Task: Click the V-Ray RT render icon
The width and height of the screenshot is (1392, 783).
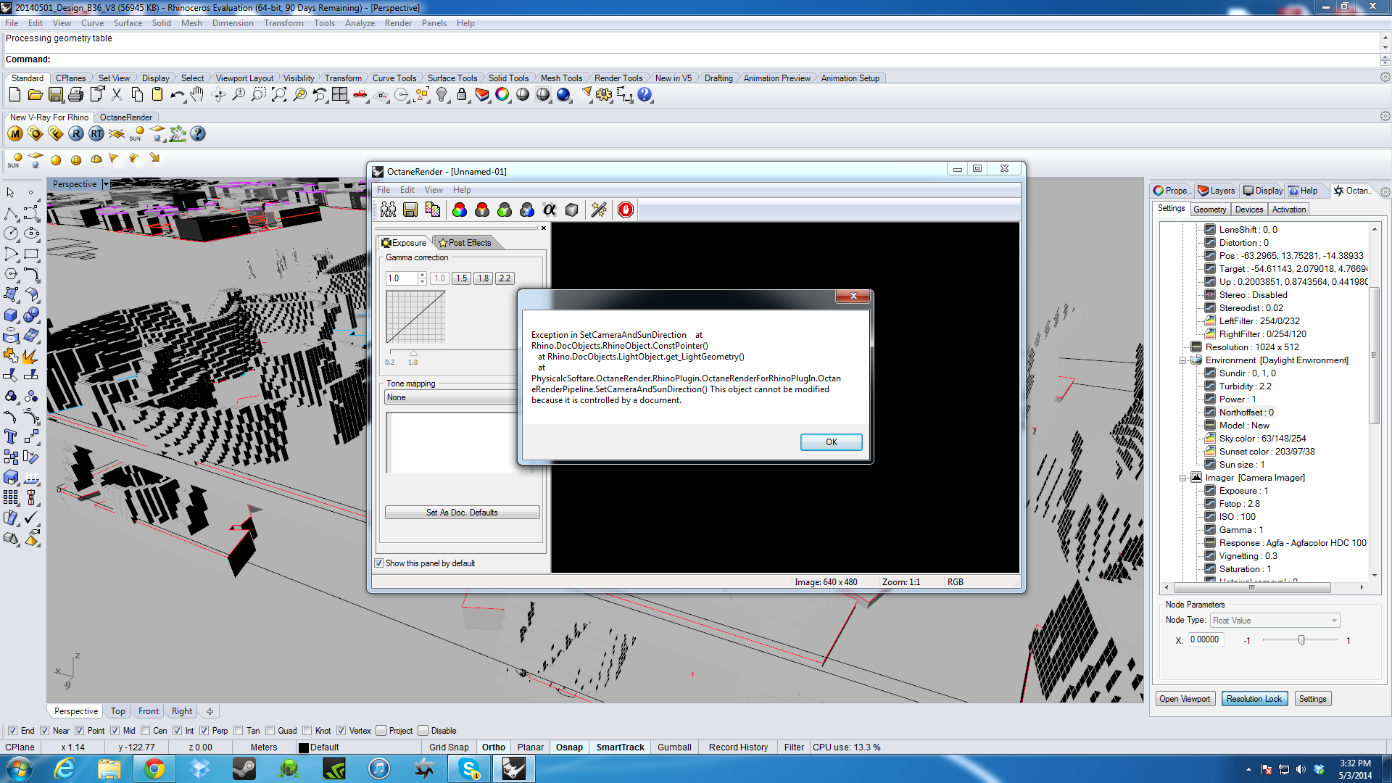Action: (96, 133)
